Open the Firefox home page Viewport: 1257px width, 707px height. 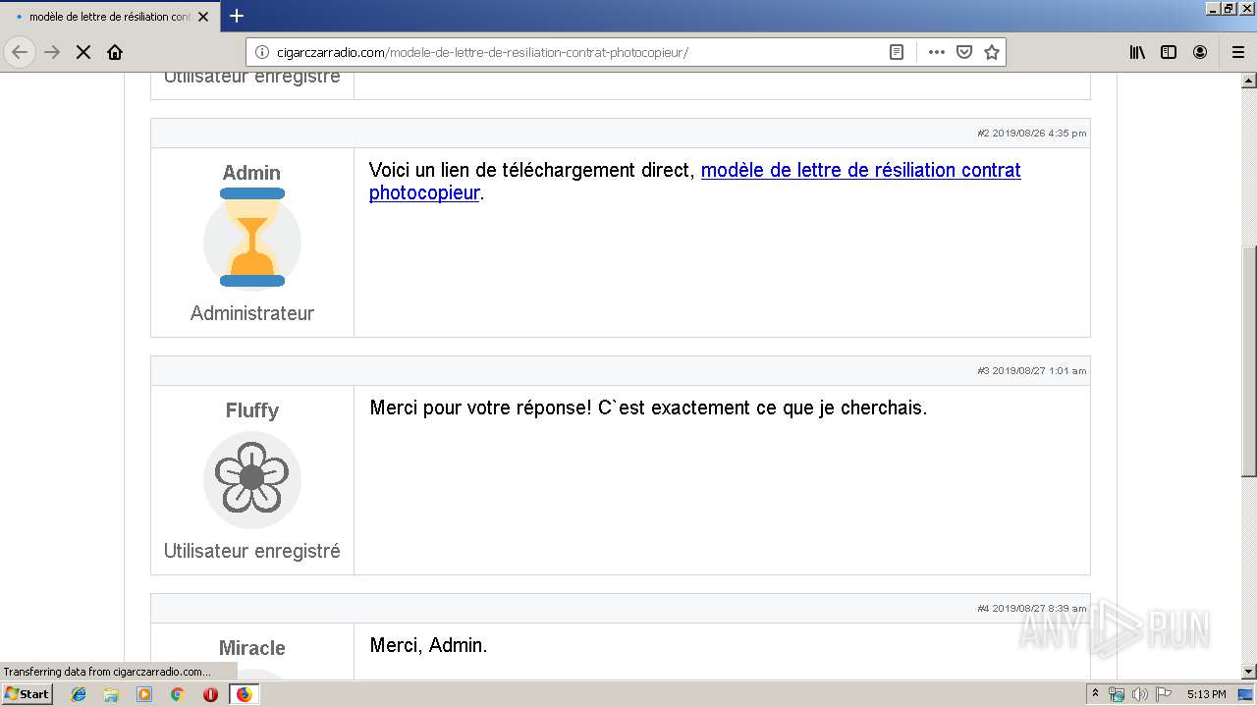115,52
